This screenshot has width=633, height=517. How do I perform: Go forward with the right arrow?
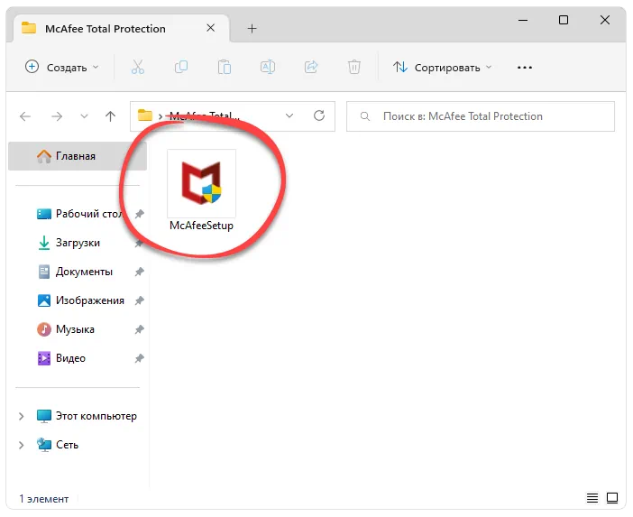pos(57,116)
